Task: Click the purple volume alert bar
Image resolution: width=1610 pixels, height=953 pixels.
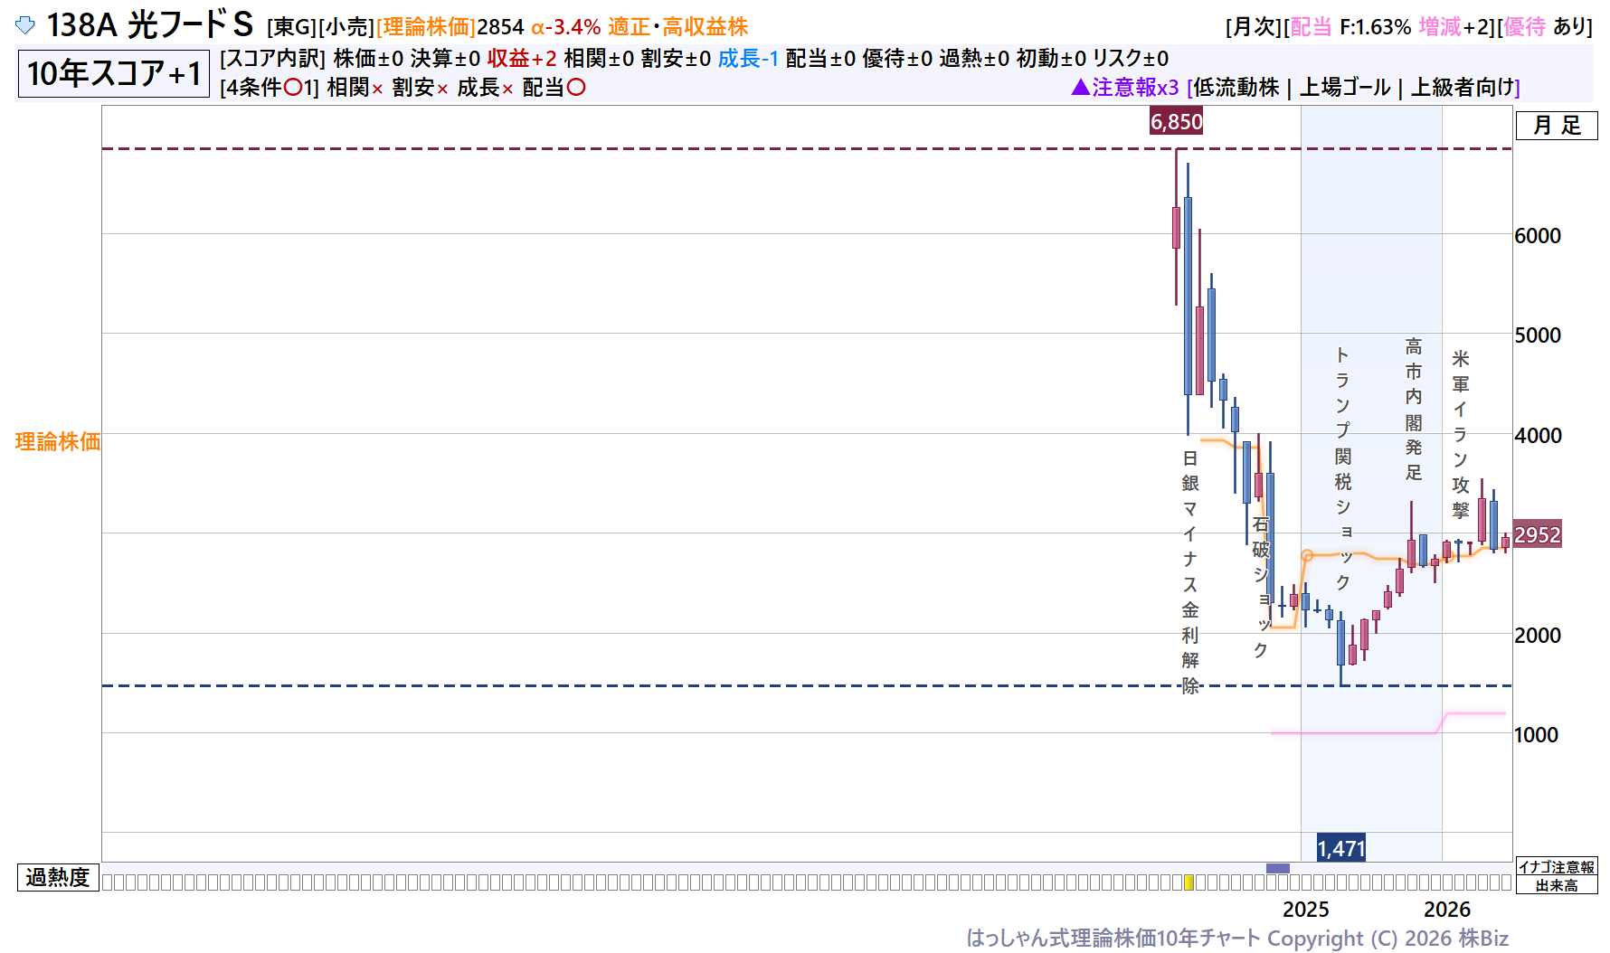Action: pyautogui.click(x=1278, y=868)
